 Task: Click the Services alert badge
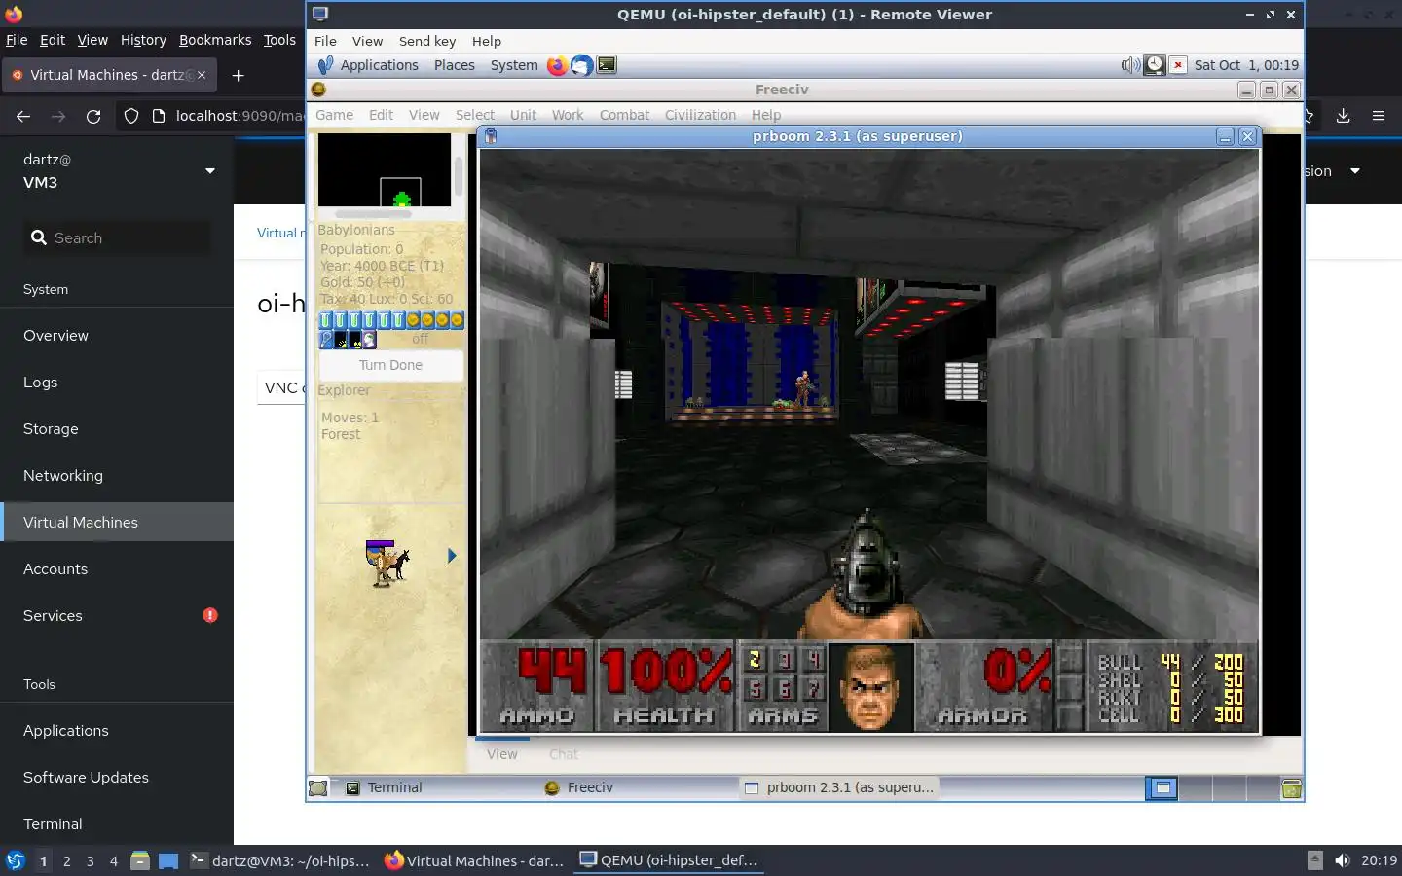[210, 615]
